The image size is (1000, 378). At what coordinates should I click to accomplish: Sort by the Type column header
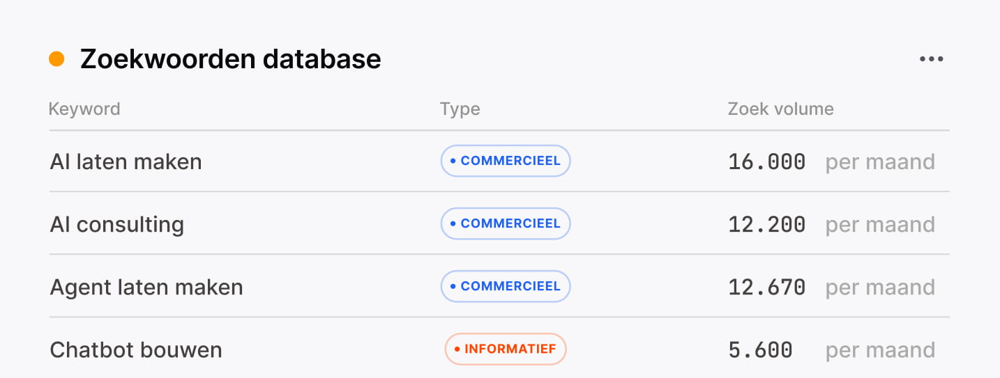click(460, 109)
